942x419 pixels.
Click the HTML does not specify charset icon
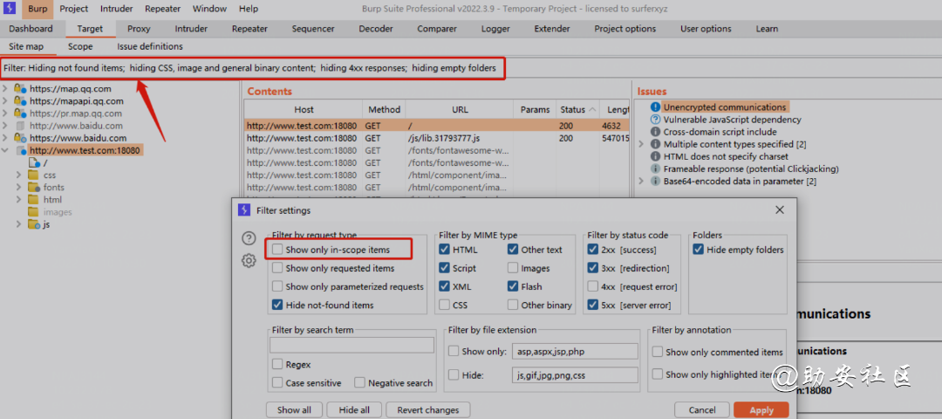655,156
